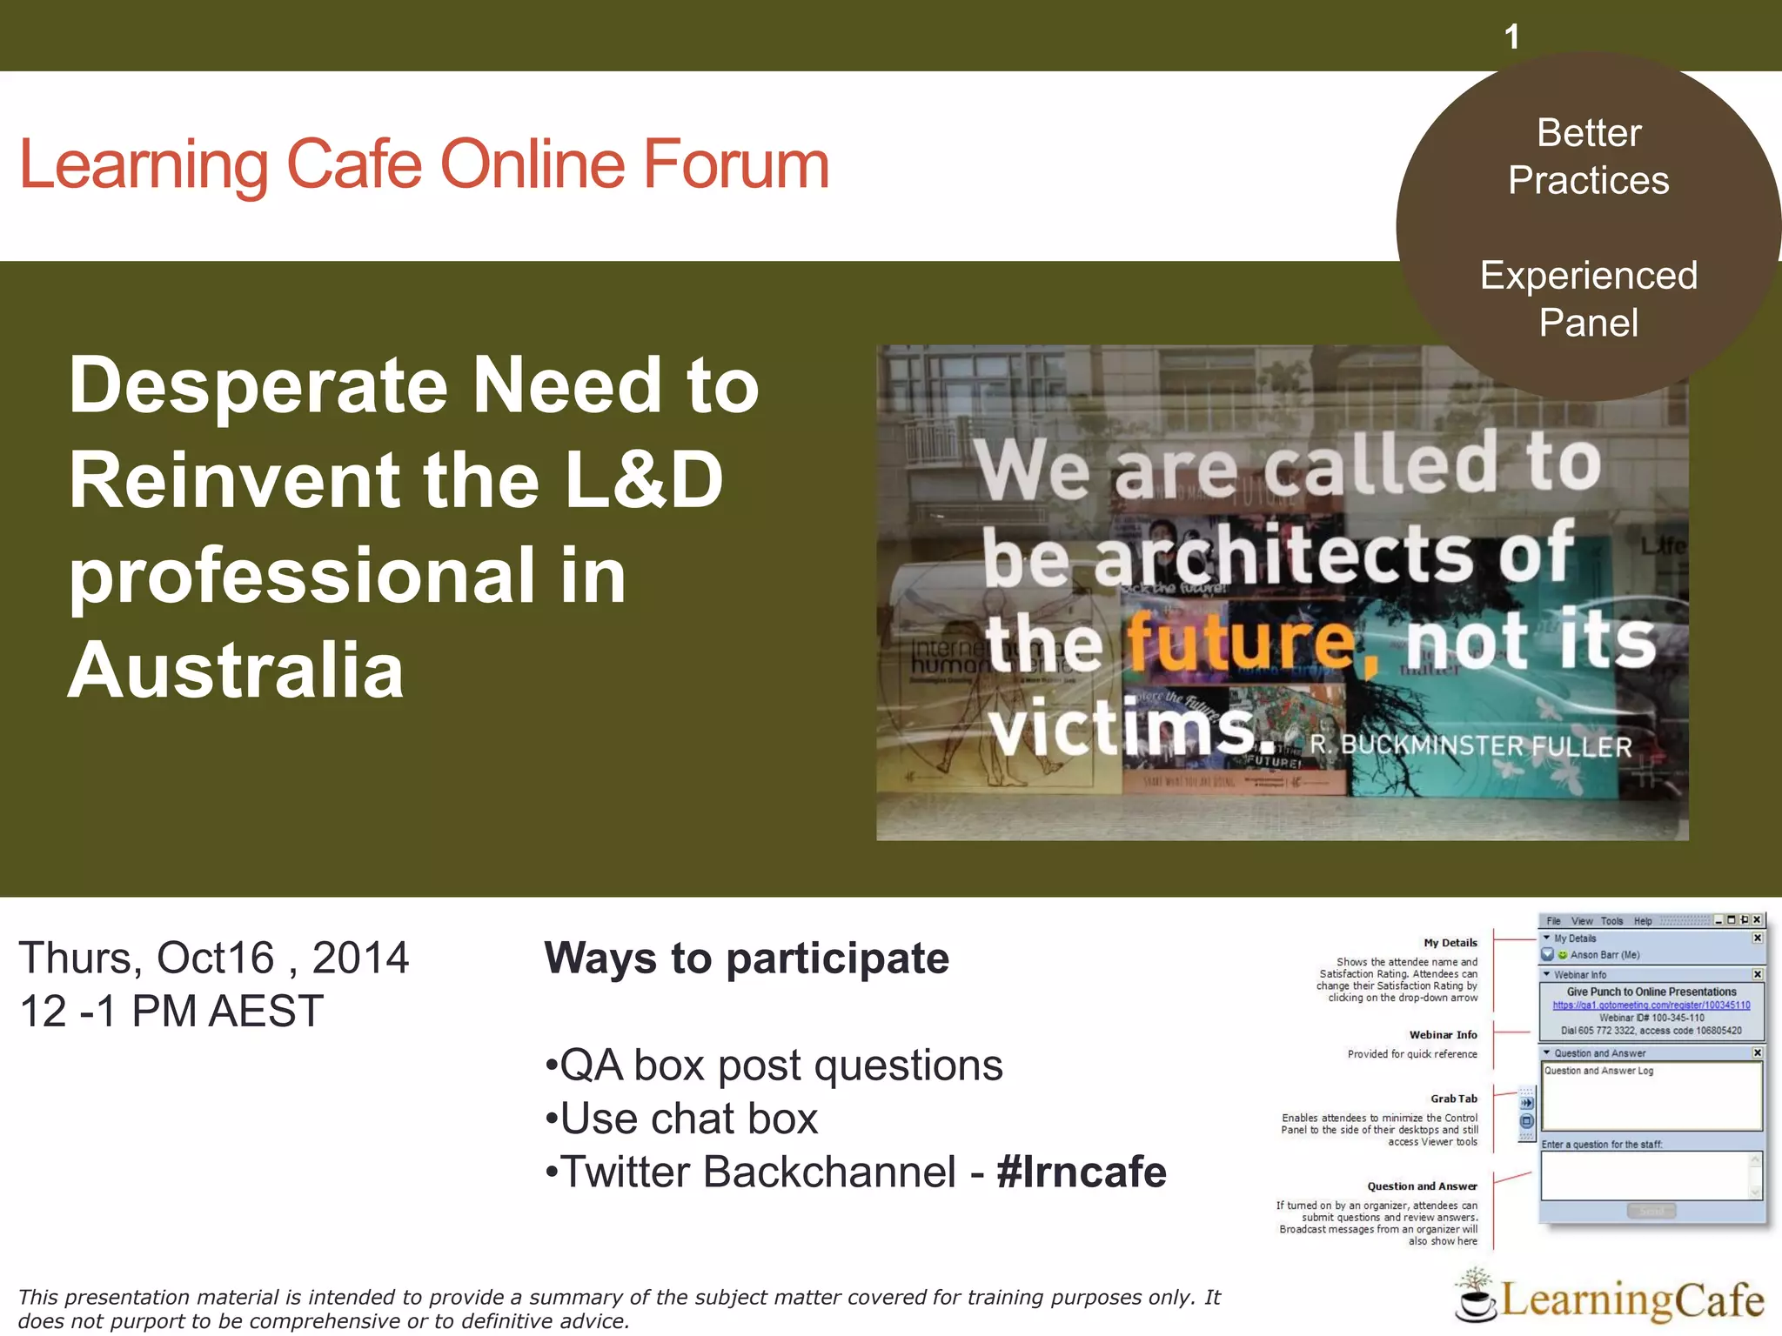Open the File menu
Image resolution: width=1782 pixels, height=1336 pixels.
[1553, 921]
